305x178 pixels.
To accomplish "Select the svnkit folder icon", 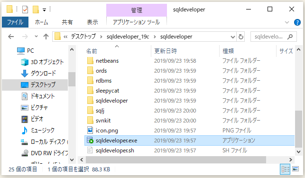I will coord(90,121).
